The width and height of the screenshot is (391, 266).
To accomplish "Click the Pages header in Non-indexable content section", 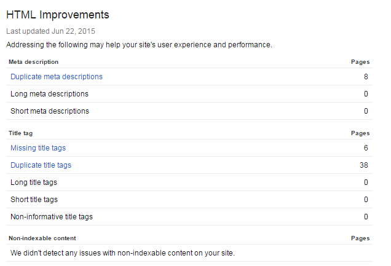I will 360,238.
